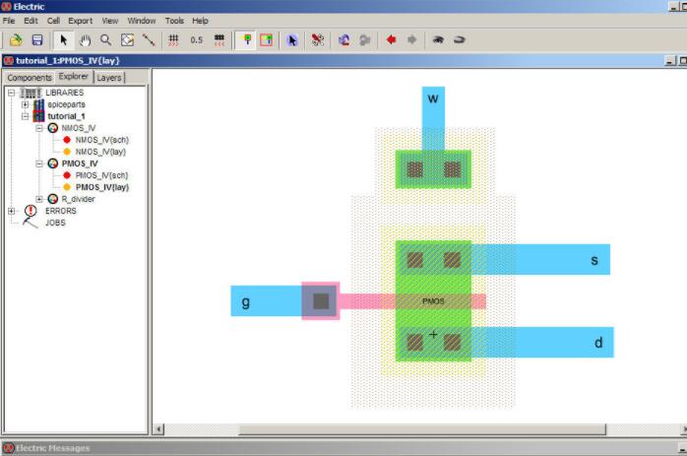This screenshot has height=456, width=687.
Task: Select the magnifier zoom tool
Action: click(x=105, y=40)
